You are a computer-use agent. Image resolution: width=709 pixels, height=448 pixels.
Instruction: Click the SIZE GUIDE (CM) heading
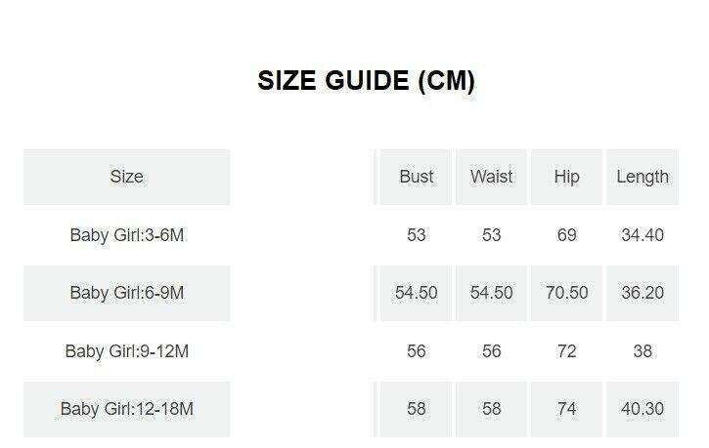pos(366,82)
